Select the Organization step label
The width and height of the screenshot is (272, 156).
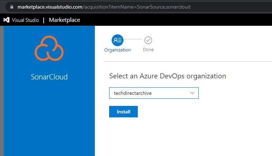pyautogui.click(x=117, y=50)
